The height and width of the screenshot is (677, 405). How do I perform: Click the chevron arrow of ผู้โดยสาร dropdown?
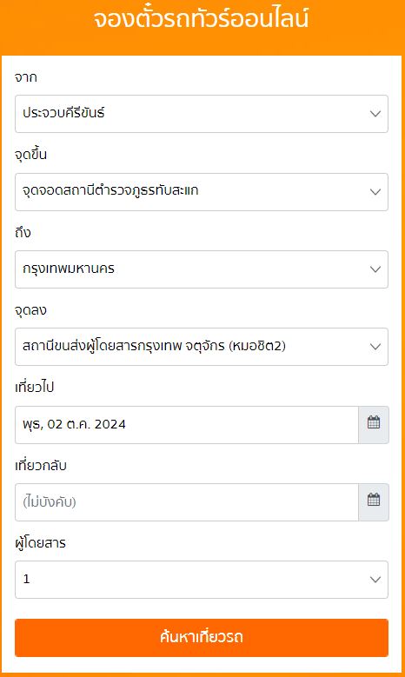(x=375, y=580)
